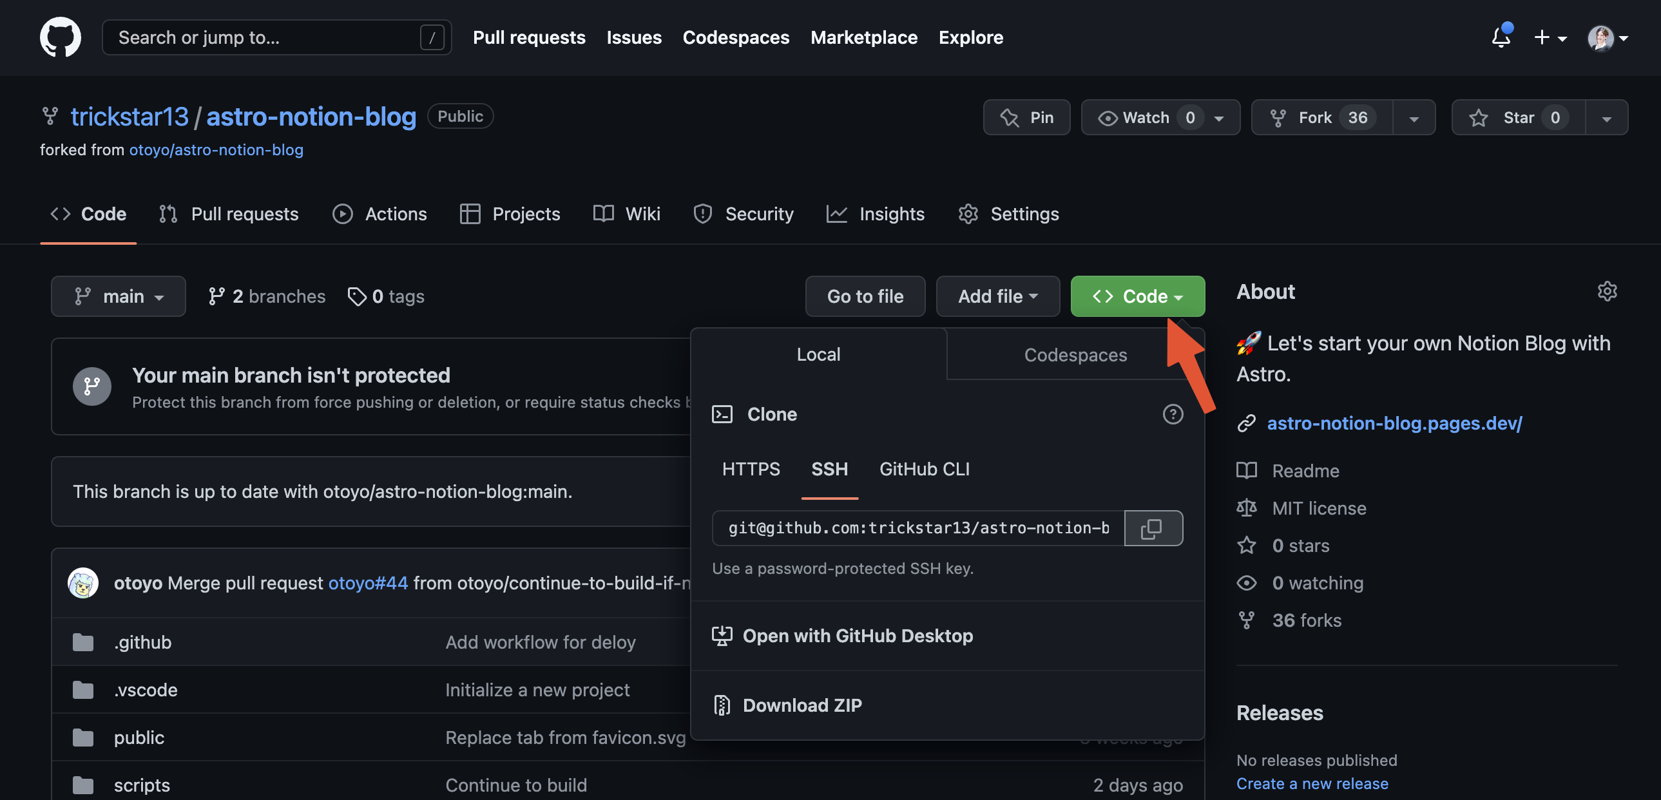Open the .vscode folder icon

[x=82, y=690]
